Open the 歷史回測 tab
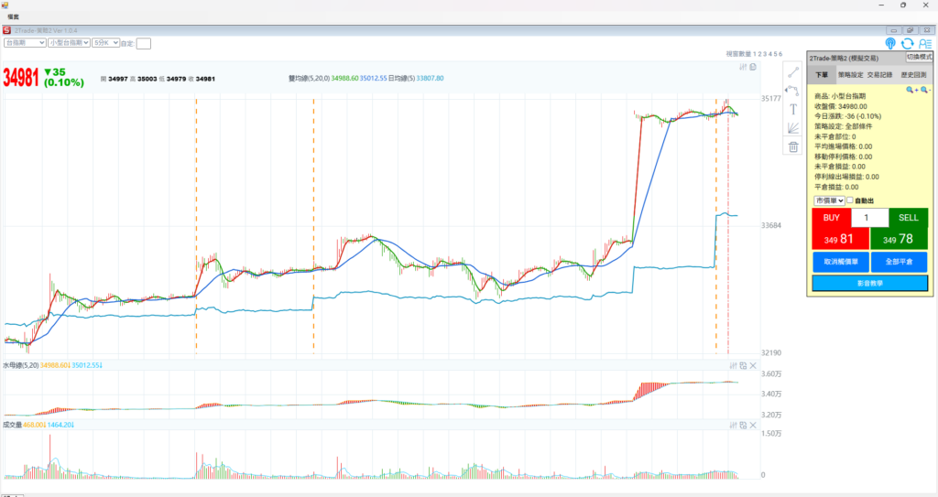Image resolution: width=938 pixels, height=497 pixels. 912,74
